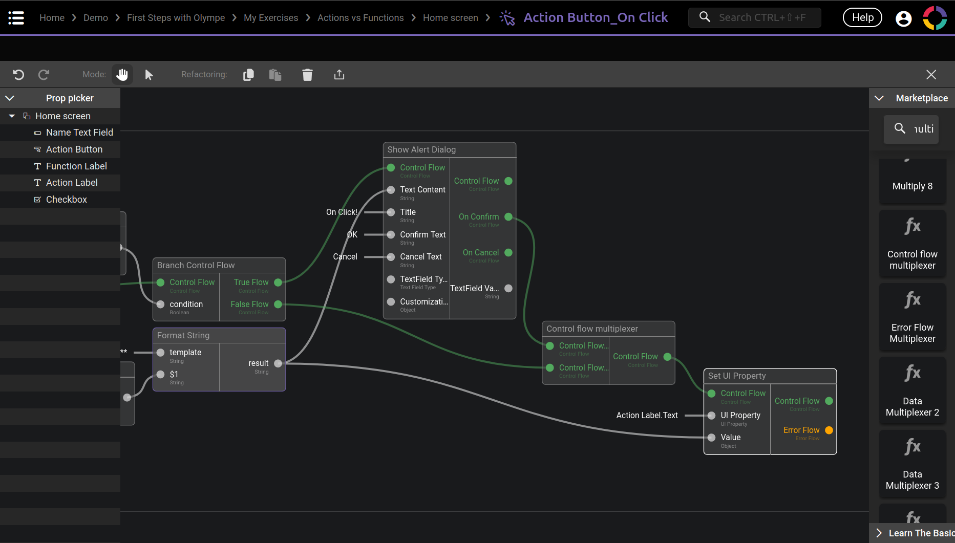Go to Actions vs Functions breadcrumb
This screenshot has width=955, height=543.
(x=360, y=18)
